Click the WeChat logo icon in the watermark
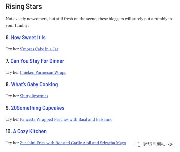Image resolution: width=180 pixels, height=152 pixels. click(x=138, y=144)
